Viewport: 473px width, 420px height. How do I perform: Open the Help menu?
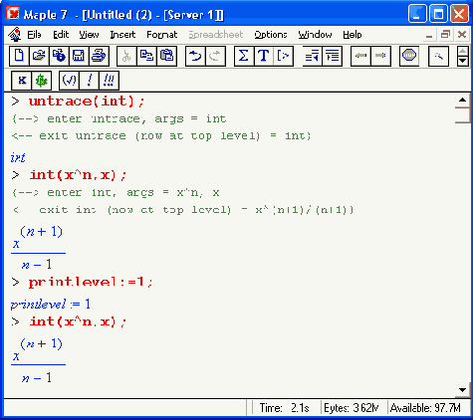(x=353, y=35)
